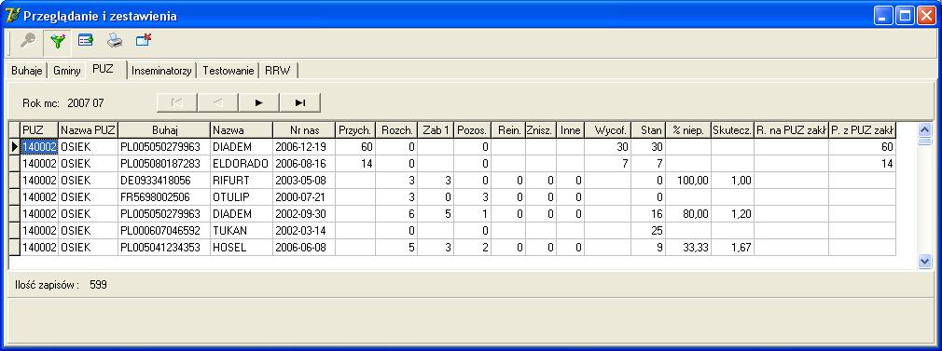Select cell PL005080187283 in Buhaj column
Viewport: 942px width, 351px height.
point(164,164)
